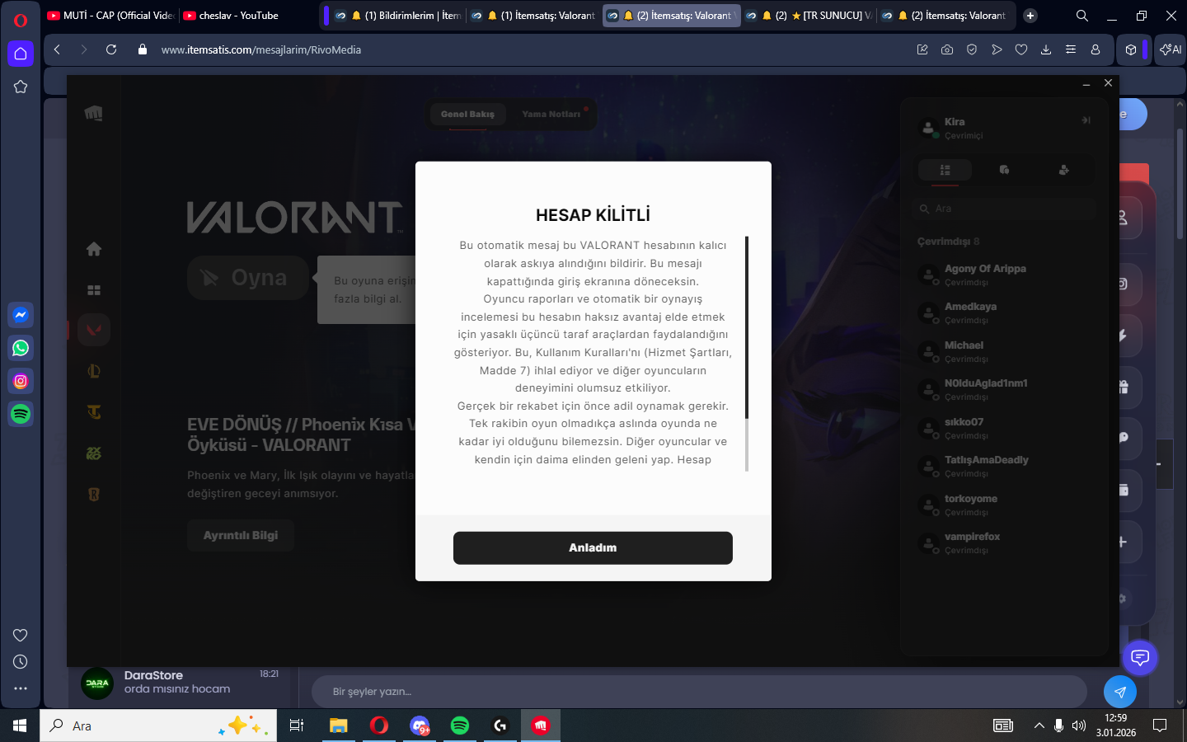Open the three-dot sidebar setup menu

click(21, 688)
